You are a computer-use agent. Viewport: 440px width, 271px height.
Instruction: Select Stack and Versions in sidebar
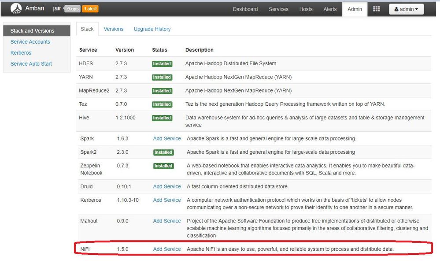(x=37, y=31)
